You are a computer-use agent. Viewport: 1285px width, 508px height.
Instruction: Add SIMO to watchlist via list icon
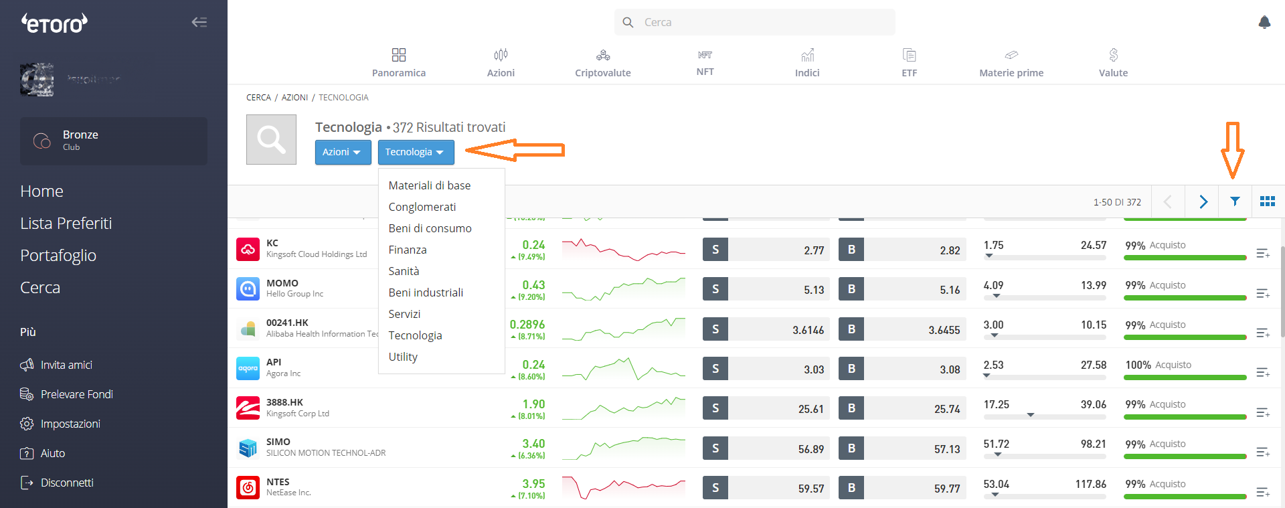coord(1263,452)
